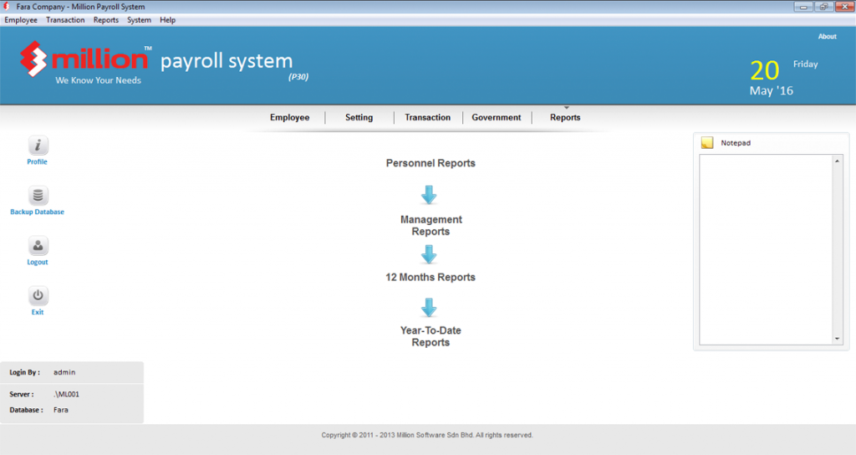Expand the Reports tab dropdown arrow

(x=566, y=108)
